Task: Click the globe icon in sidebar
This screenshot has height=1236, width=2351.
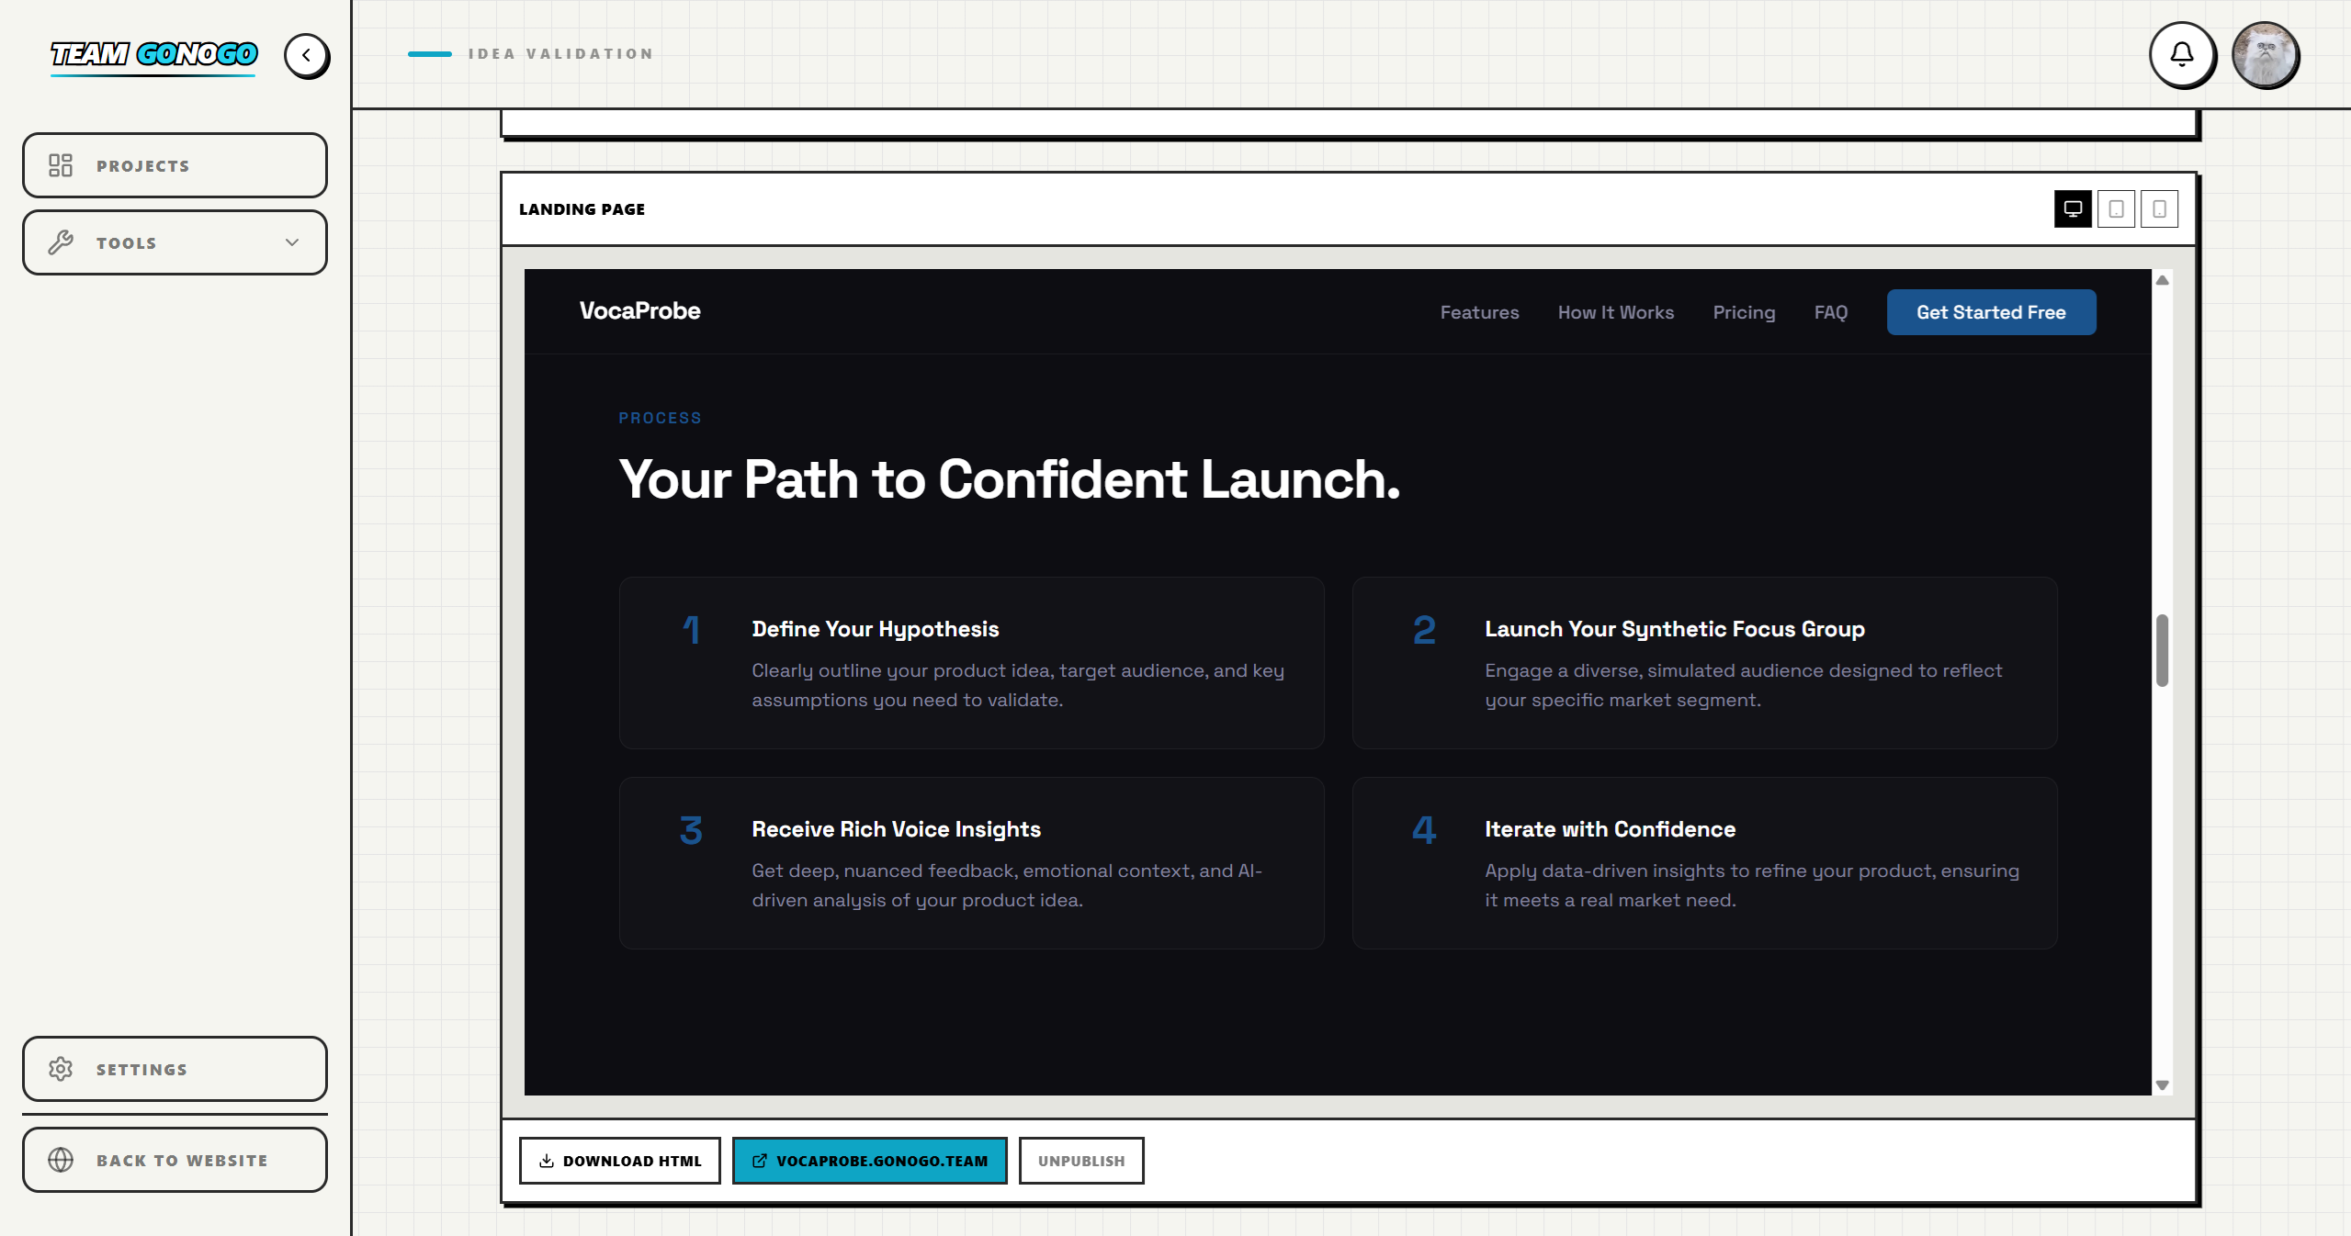Action: pos(61,1160)
